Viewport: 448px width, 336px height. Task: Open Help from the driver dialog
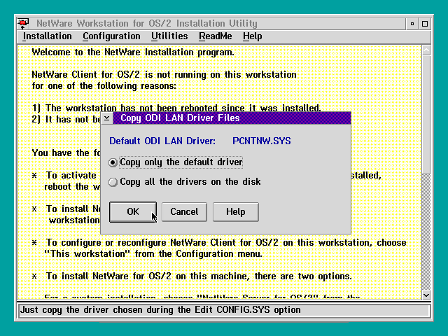coord(236,211)
